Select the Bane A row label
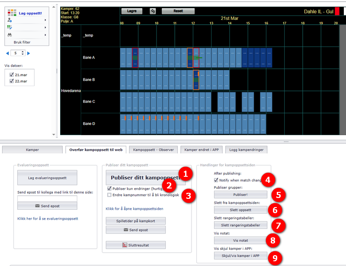 [89, 58]
